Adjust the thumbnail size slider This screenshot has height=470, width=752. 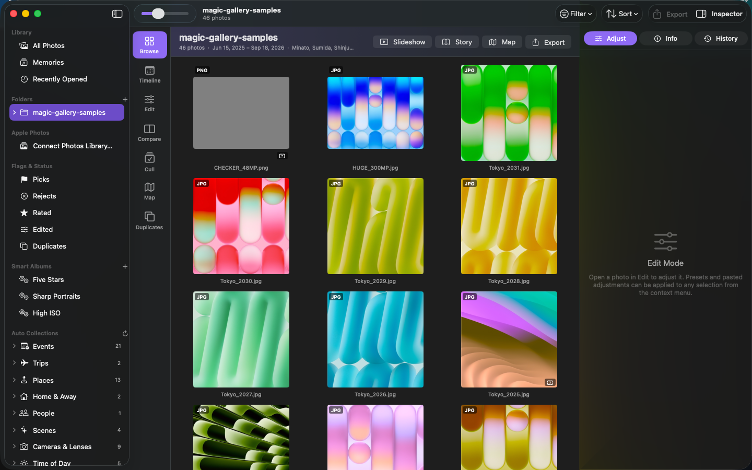165,14
